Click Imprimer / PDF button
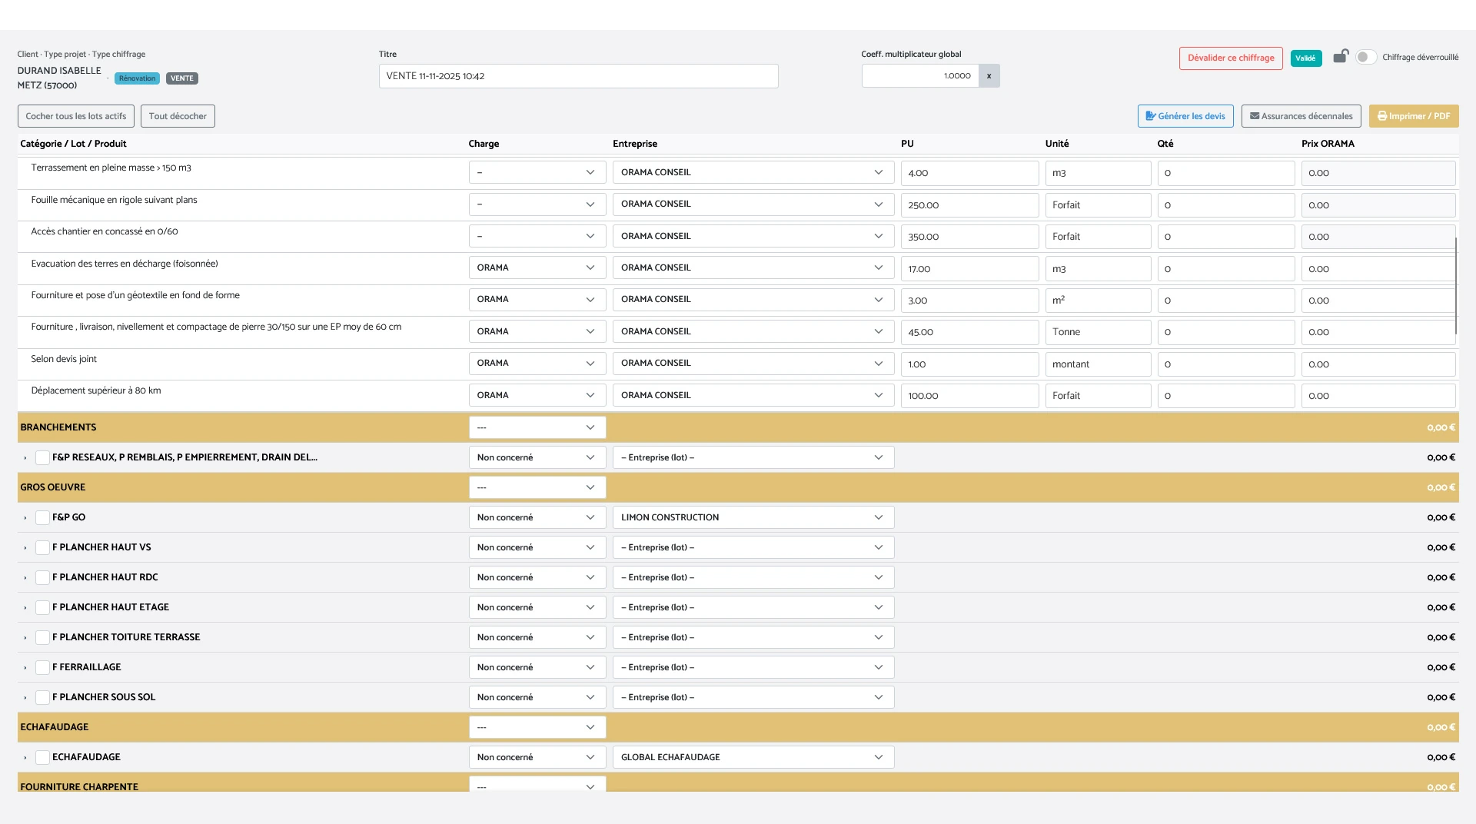This screenshot has height=824, width=1476. [x=1413, y=116]
